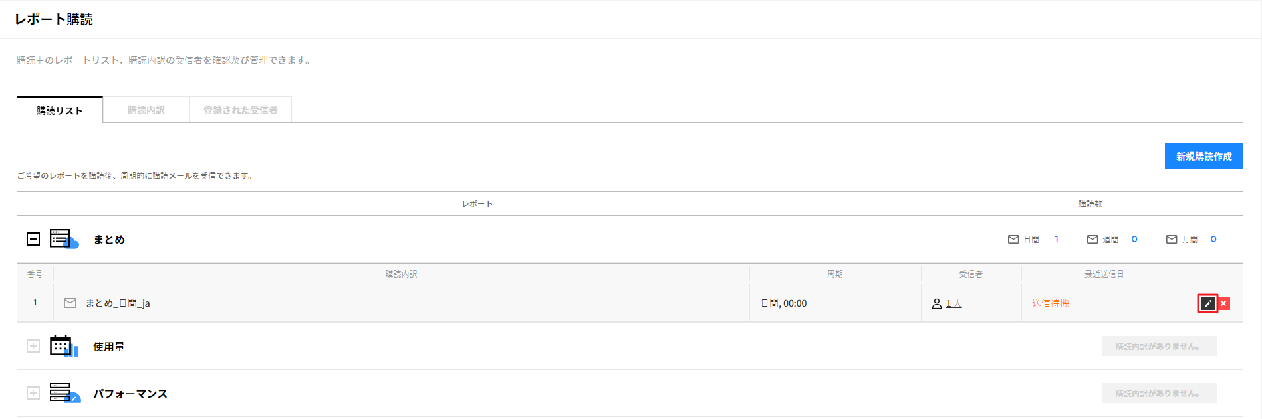Viewport: 1262px width, 419px height.
Task: Open the 1人 recipients link
Action: click(x=953, y=304)
